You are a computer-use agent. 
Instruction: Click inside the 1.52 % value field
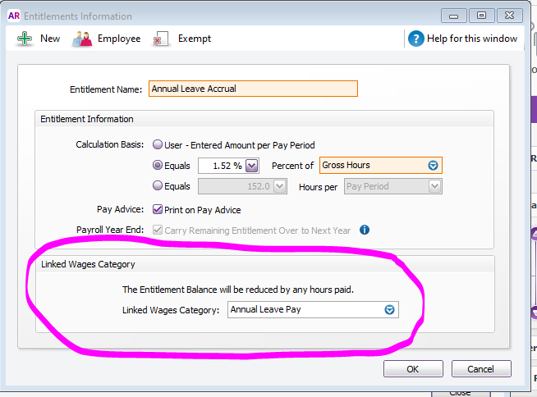(222, 166)
